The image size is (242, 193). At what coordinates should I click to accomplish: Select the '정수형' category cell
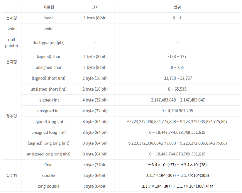click(x=11, y=116)
